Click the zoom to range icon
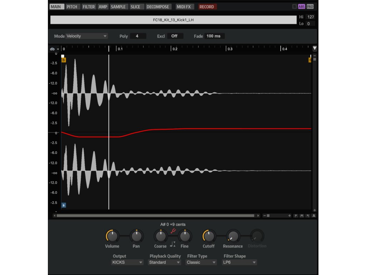366x275 pixels. [302, 216]
